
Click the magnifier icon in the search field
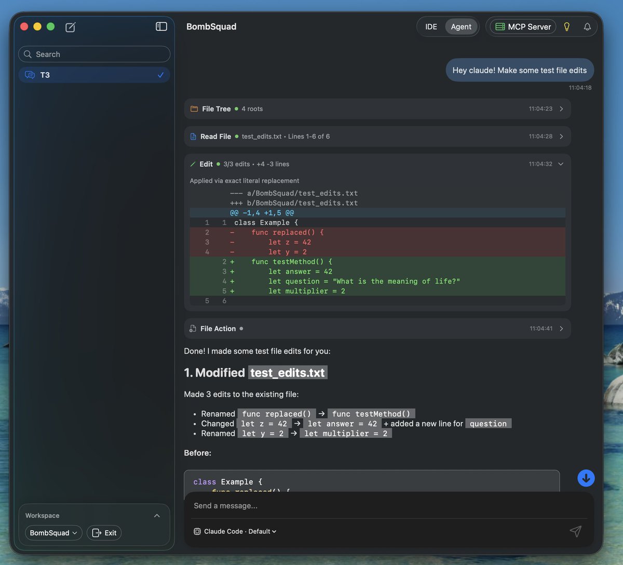click(27, 54)
